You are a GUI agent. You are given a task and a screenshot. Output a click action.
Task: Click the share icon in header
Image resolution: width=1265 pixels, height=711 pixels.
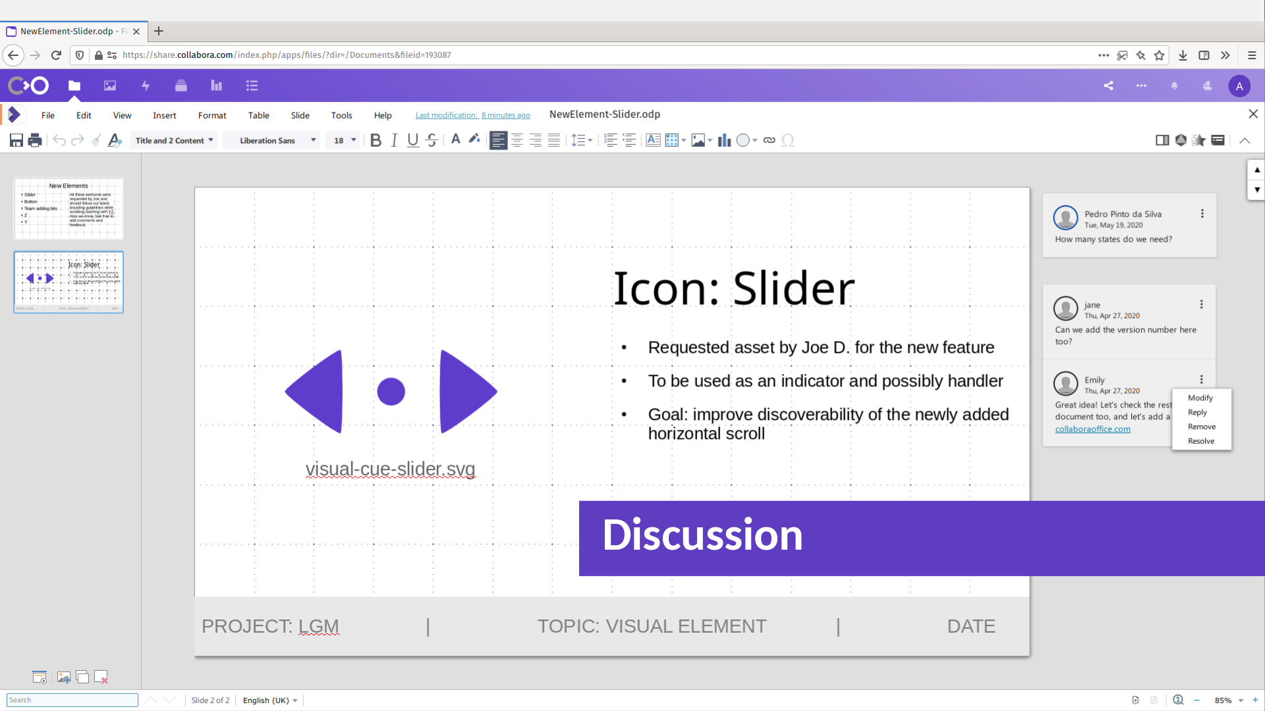[x=1109, y=86]
